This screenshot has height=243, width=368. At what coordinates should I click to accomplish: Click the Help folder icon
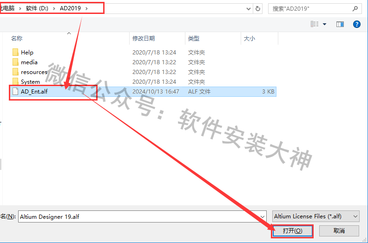[x=15, y=52]
